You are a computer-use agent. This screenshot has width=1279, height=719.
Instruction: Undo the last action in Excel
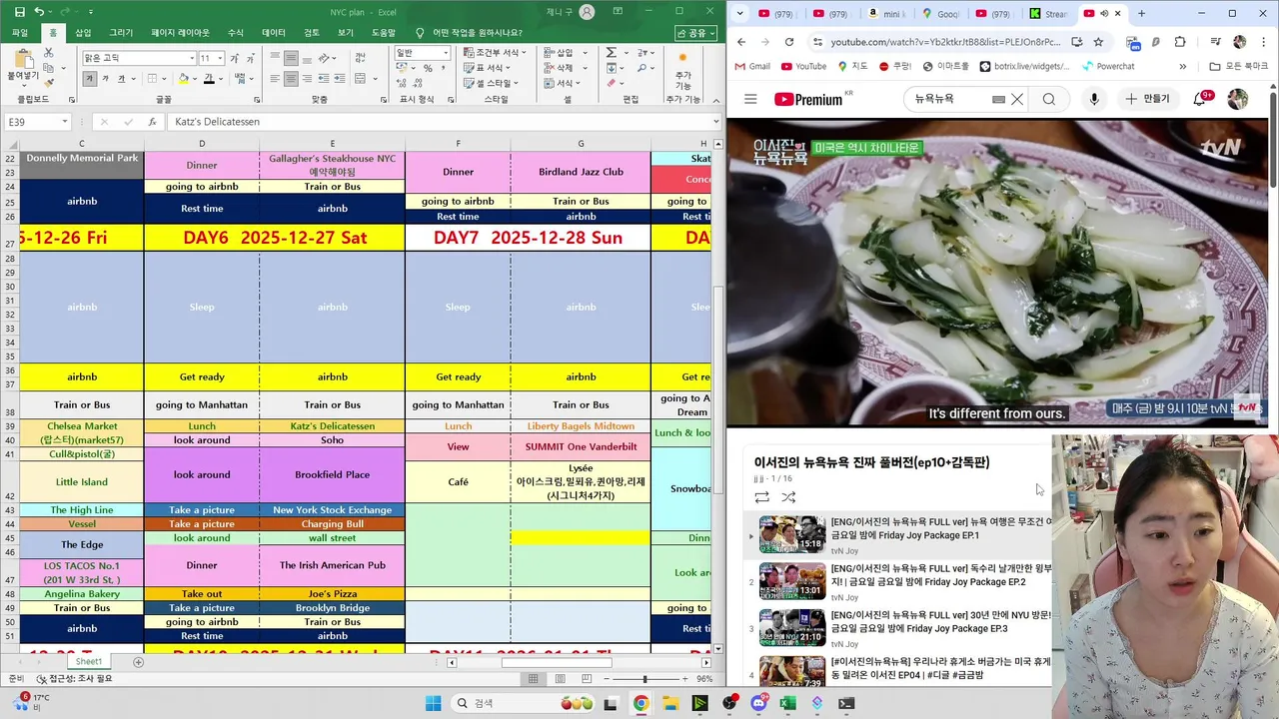tap(40, 12)
